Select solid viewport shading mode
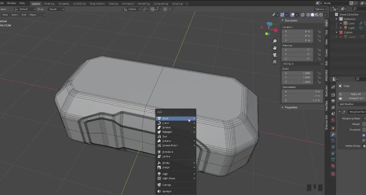 click(313, 15)
